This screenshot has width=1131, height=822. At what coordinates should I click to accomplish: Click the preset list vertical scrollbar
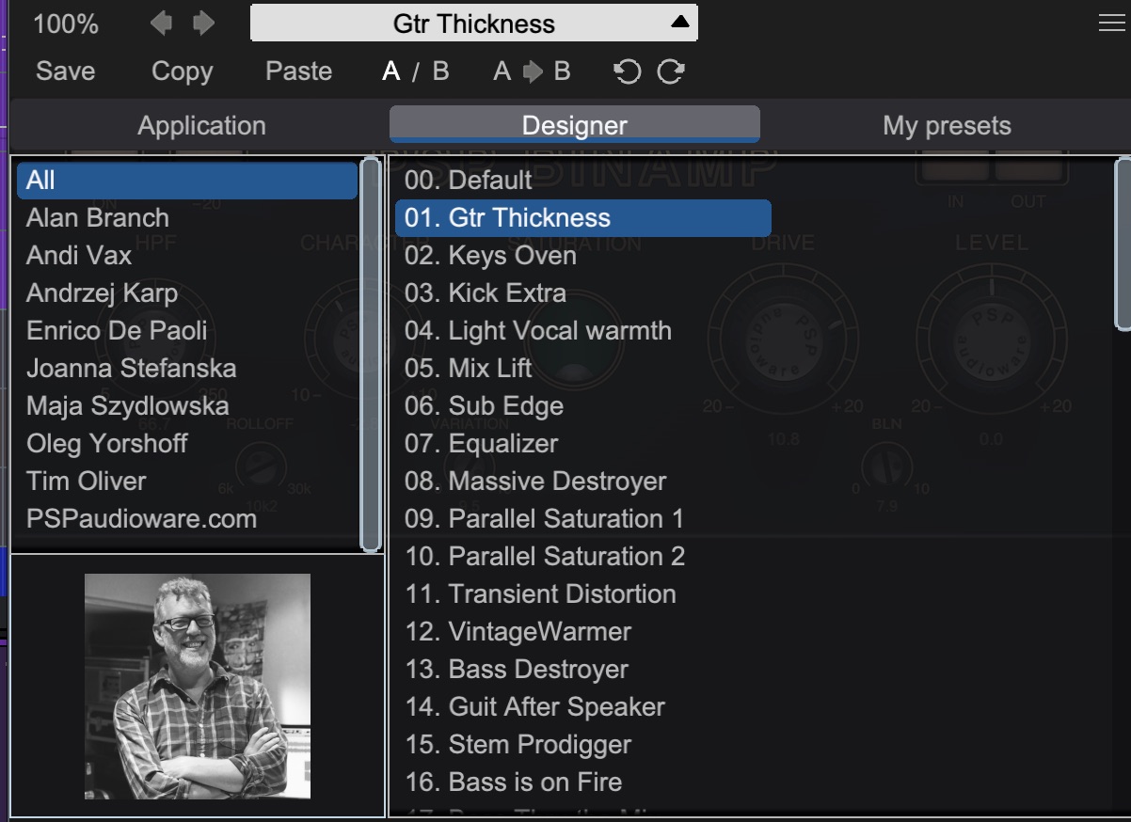point(1123,245)
